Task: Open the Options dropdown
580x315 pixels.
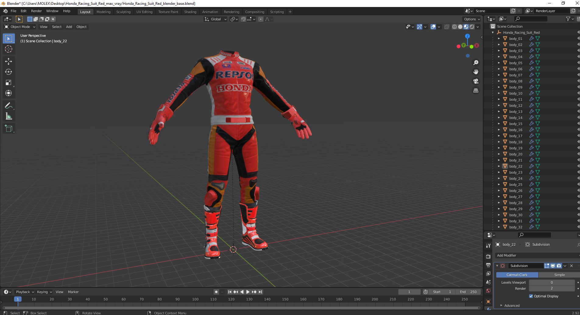Action: [472, 19]
